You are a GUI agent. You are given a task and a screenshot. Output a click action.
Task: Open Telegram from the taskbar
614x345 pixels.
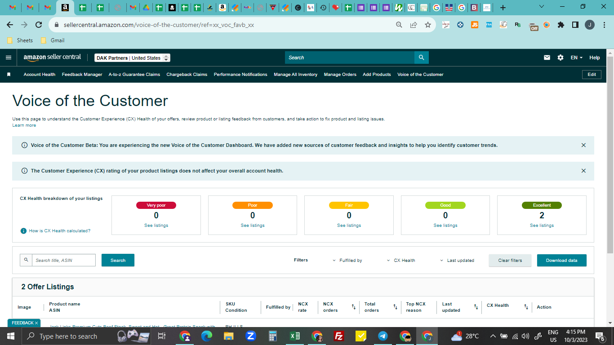pos(383,336)
